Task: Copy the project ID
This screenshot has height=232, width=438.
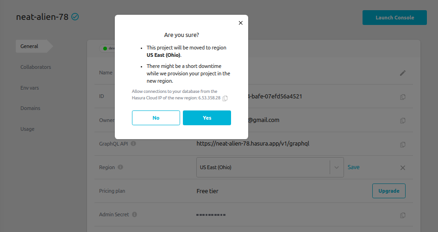Action: pos(403,97)
